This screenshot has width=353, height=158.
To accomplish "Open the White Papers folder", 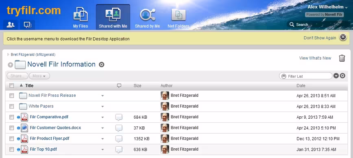I will click(x=41, y=106).
